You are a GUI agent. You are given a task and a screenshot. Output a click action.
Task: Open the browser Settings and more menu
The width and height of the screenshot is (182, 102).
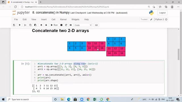point(178,7)
